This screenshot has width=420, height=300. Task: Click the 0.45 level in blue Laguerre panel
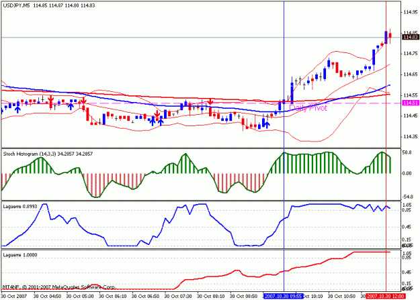407,227
